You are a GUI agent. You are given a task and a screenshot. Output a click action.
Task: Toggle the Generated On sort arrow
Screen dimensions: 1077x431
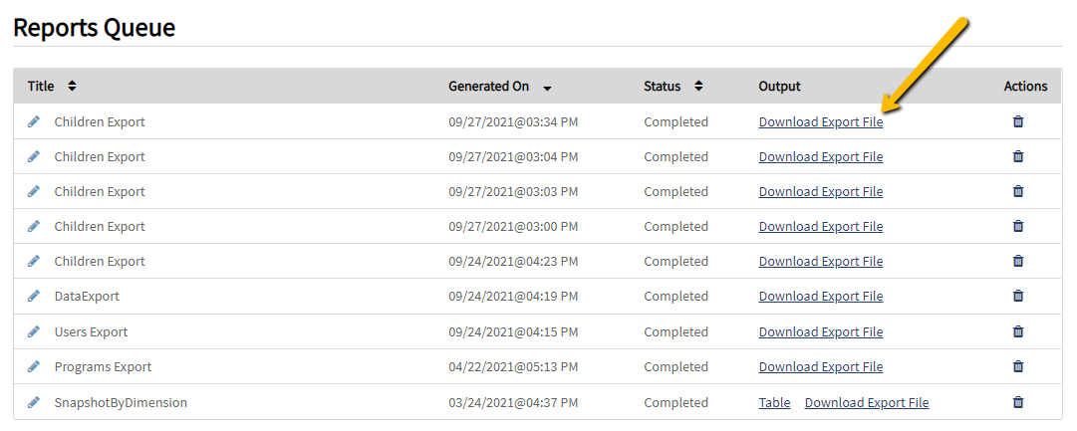[x=548, y=87]
